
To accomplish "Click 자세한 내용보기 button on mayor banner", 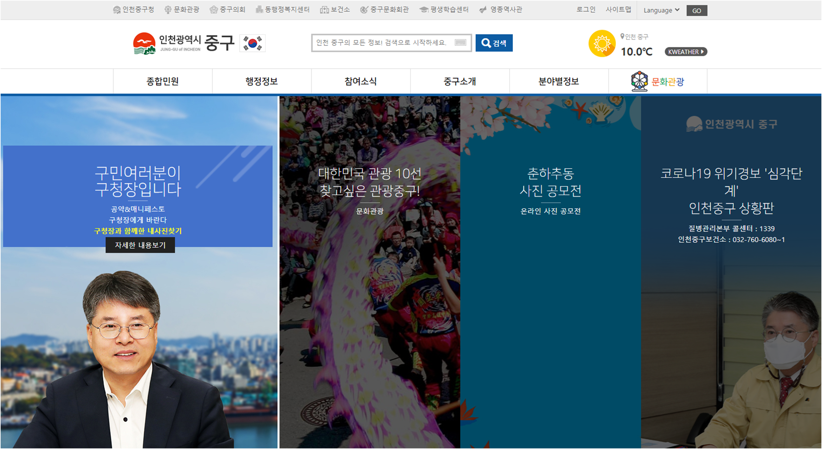I will pyautogui.click(x=140, y=245).
